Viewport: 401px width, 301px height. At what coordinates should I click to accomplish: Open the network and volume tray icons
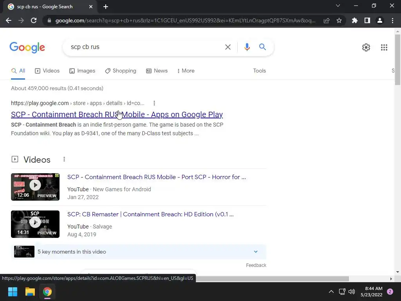347,292
